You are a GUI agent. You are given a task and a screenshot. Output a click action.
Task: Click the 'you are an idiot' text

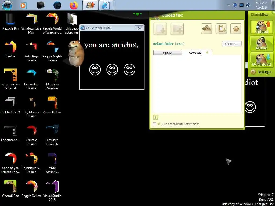click(111, 45)
